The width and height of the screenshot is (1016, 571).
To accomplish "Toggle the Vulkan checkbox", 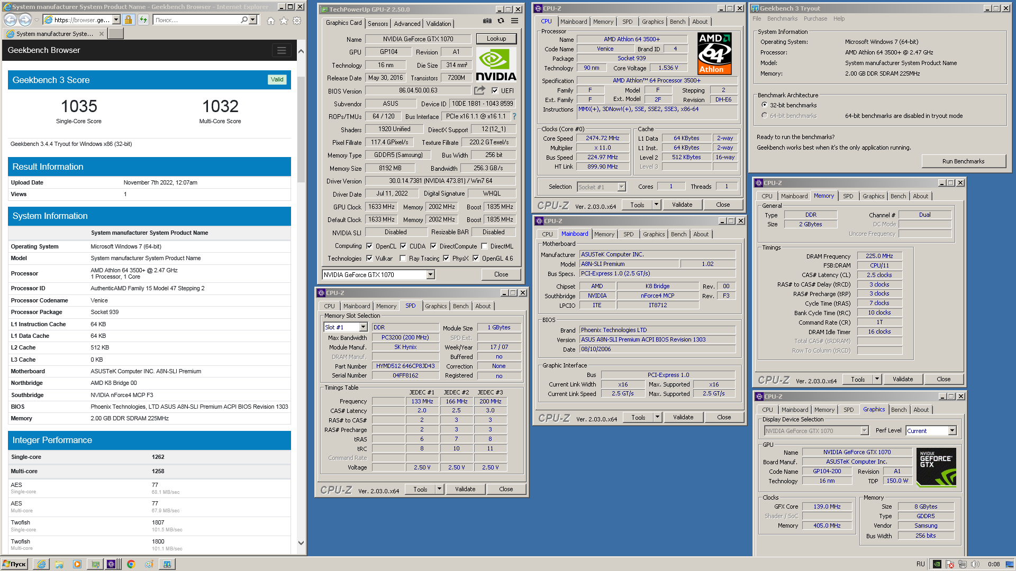I will click(369, 258).
